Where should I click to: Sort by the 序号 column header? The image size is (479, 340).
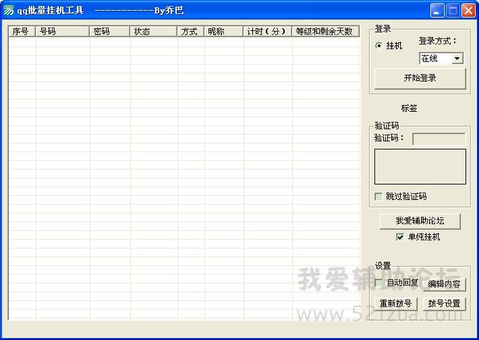(22, 32)
